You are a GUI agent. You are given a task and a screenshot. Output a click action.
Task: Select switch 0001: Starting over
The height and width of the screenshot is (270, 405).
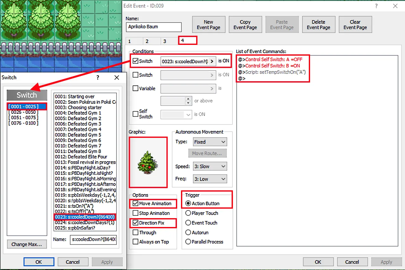coord(85,96)
